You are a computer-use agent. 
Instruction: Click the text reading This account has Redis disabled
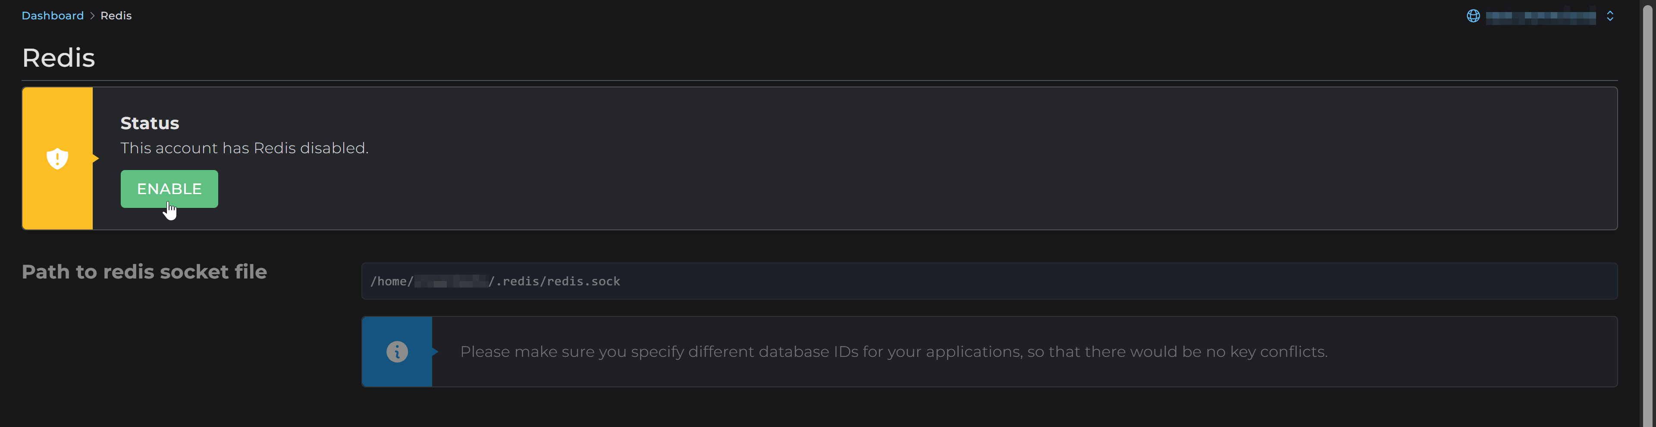244,148
